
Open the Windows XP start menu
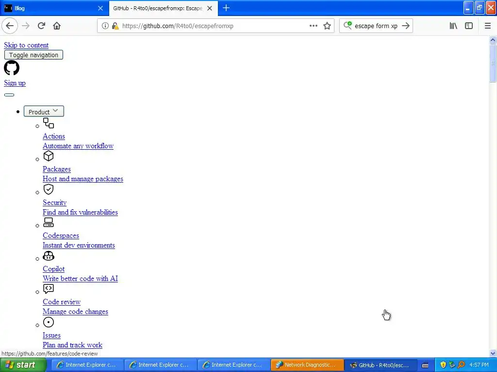pyautogui.click(x=23, y=365)
